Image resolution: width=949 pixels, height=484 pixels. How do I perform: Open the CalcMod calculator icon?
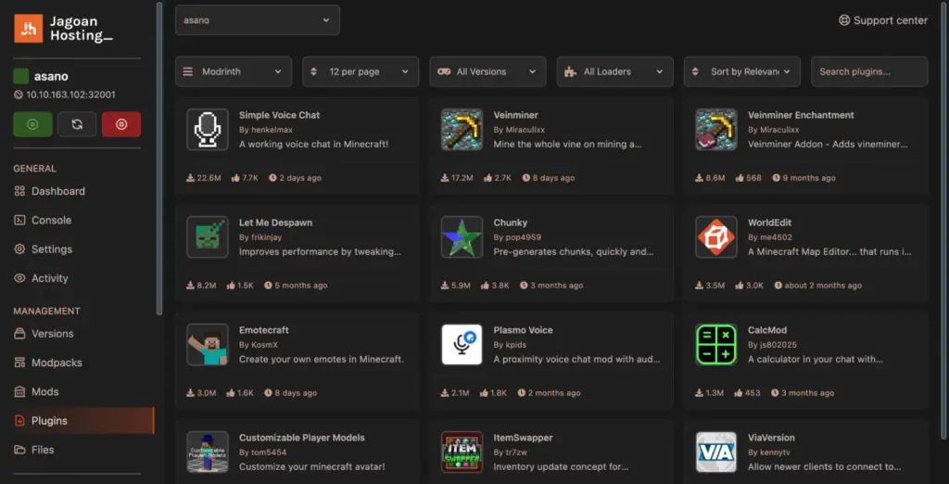point(716,345)
